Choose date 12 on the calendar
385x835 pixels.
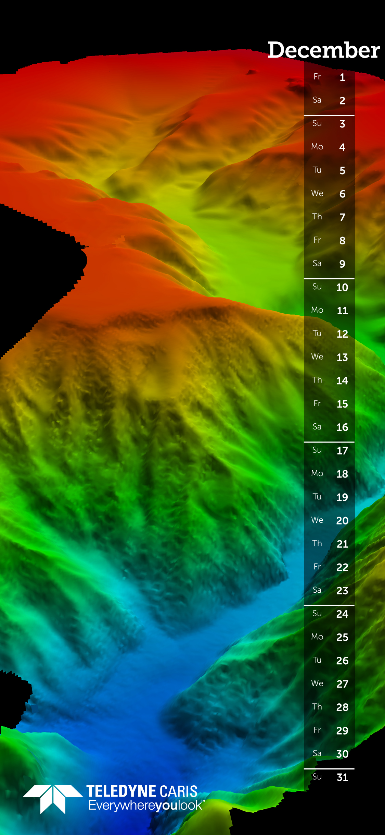pyautogui.click(x=329, y=334)
